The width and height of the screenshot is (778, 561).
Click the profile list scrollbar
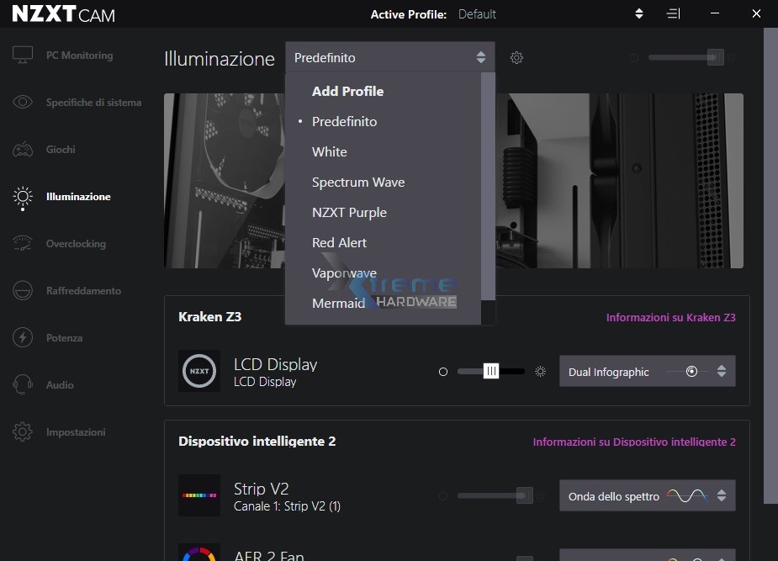point(488,185)
